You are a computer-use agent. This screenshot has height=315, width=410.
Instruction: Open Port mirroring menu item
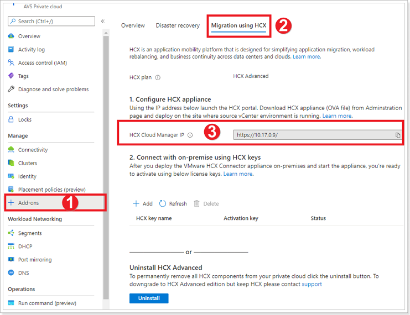[x=35, y=260]
